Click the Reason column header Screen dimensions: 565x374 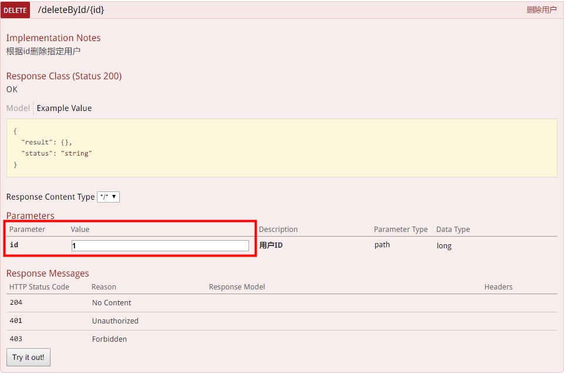pos(104,287)
